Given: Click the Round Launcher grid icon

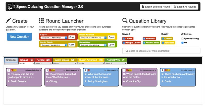Looking at the screenshot, I should (x=41, y=21).
